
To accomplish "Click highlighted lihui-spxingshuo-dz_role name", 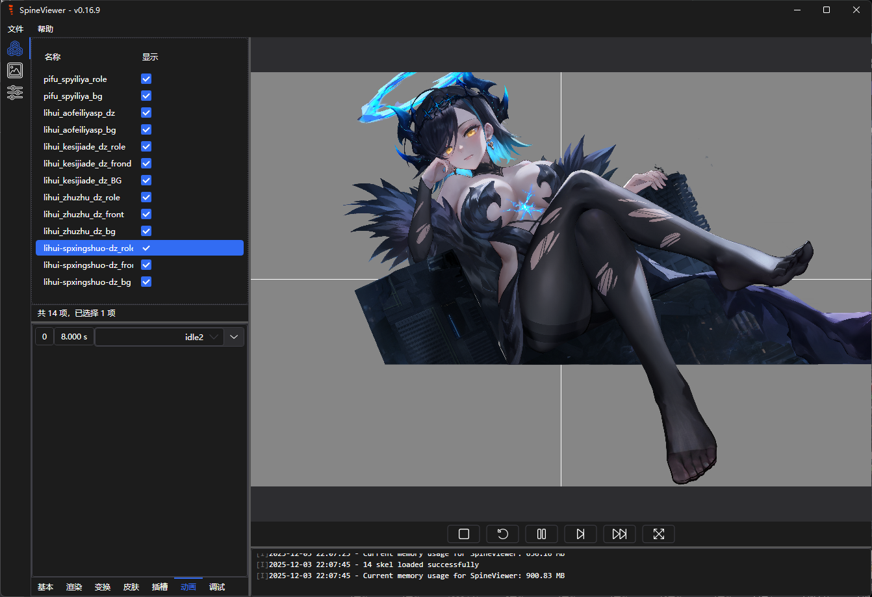I will tap(88, 248).
